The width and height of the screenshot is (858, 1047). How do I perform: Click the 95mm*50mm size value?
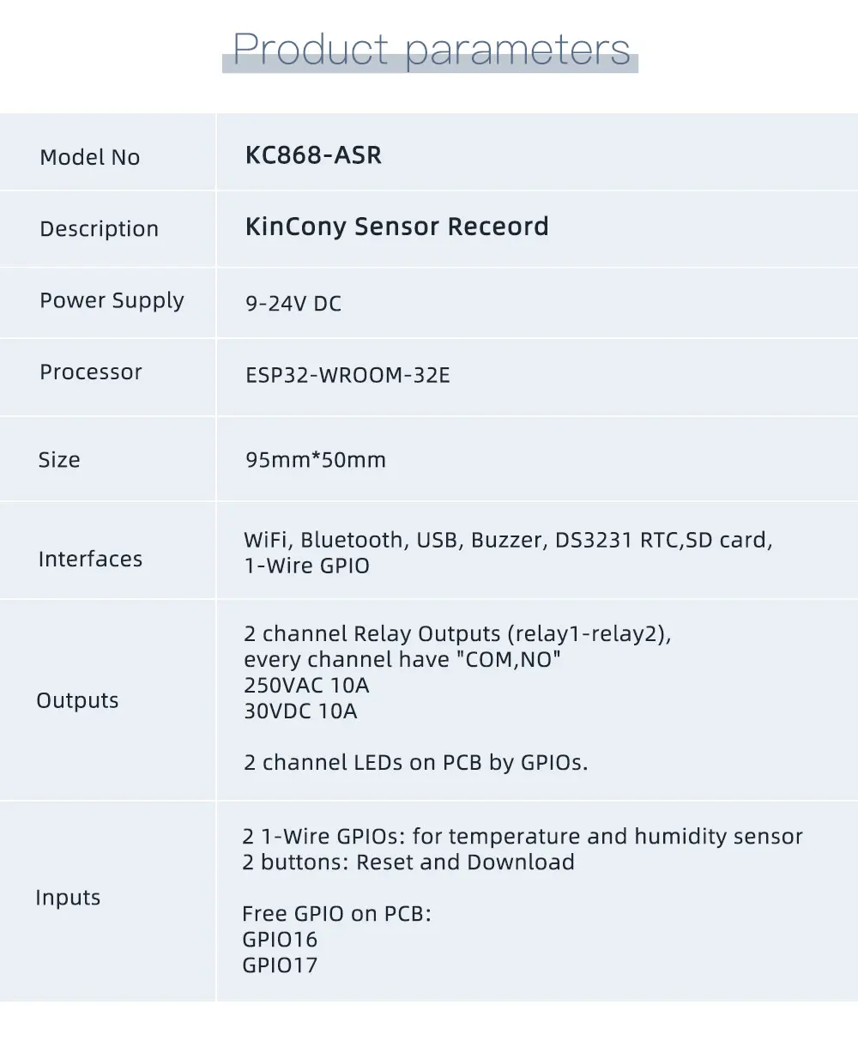(315, 460)
